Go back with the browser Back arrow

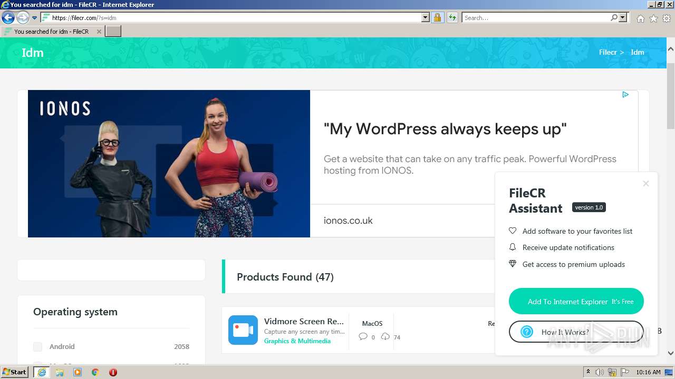click(x=8, y=17)
